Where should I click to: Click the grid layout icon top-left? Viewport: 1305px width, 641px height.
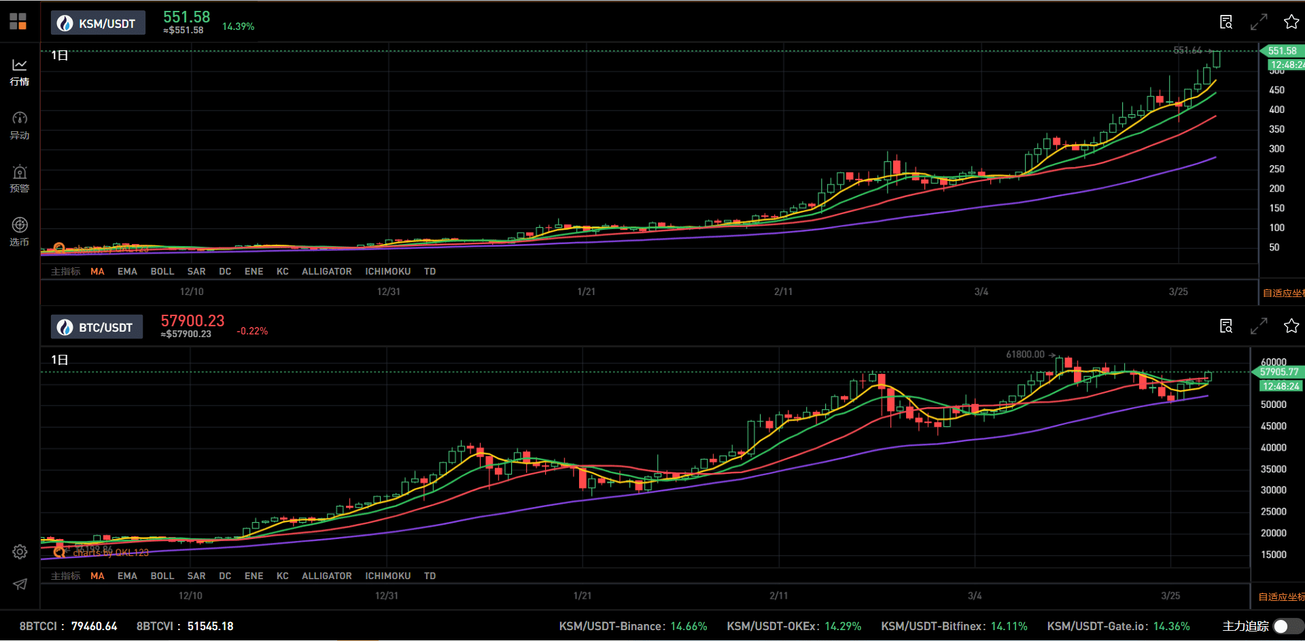(18, 22)
